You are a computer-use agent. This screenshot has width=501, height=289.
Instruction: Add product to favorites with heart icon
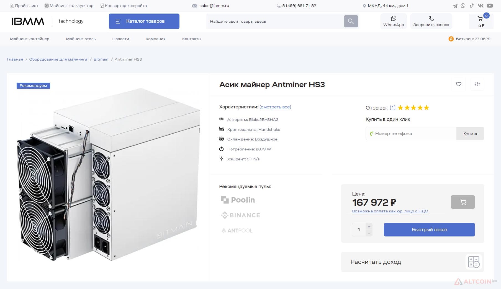click(x=459, y=84)
